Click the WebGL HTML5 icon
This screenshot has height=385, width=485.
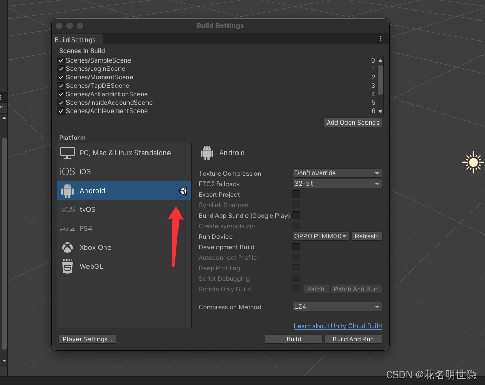click(67, 266)
